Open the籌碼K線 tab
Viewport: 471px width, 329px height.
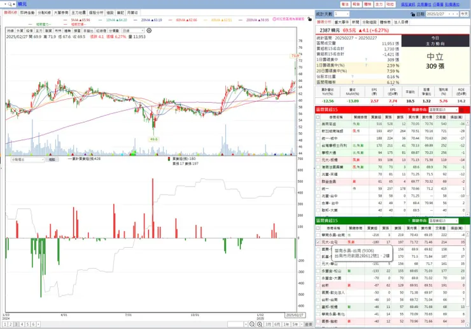pos(11,13)
